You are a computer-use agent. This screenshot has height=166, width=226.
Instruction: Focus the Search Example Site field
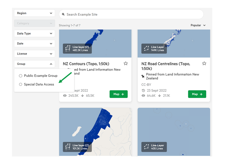tap(131, 14)
